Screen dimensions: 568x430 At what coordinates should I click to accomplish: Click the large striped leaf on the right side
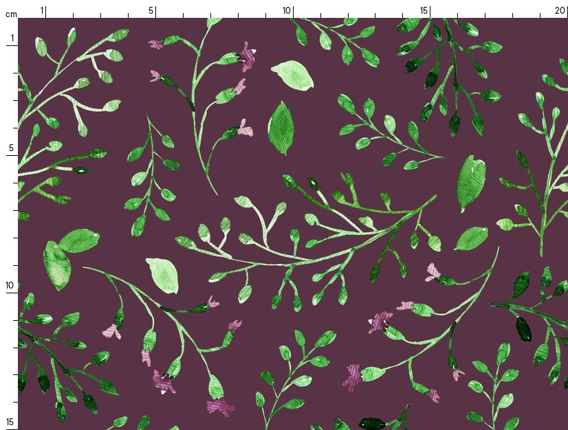tap(471, 182)
